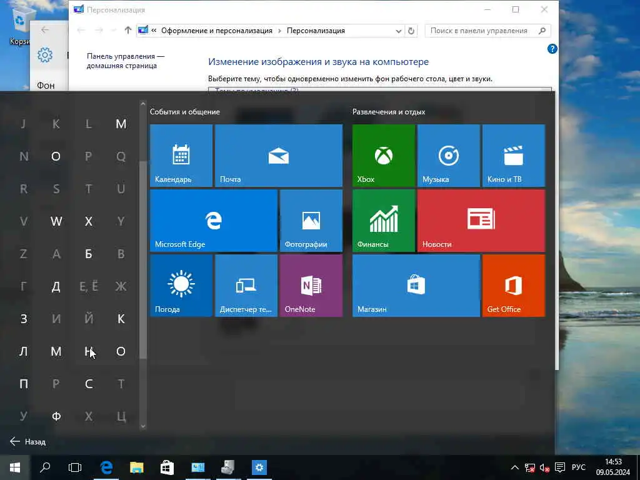Click the help question mark icon
Screen dimensions: 640x480
(552, 49)
